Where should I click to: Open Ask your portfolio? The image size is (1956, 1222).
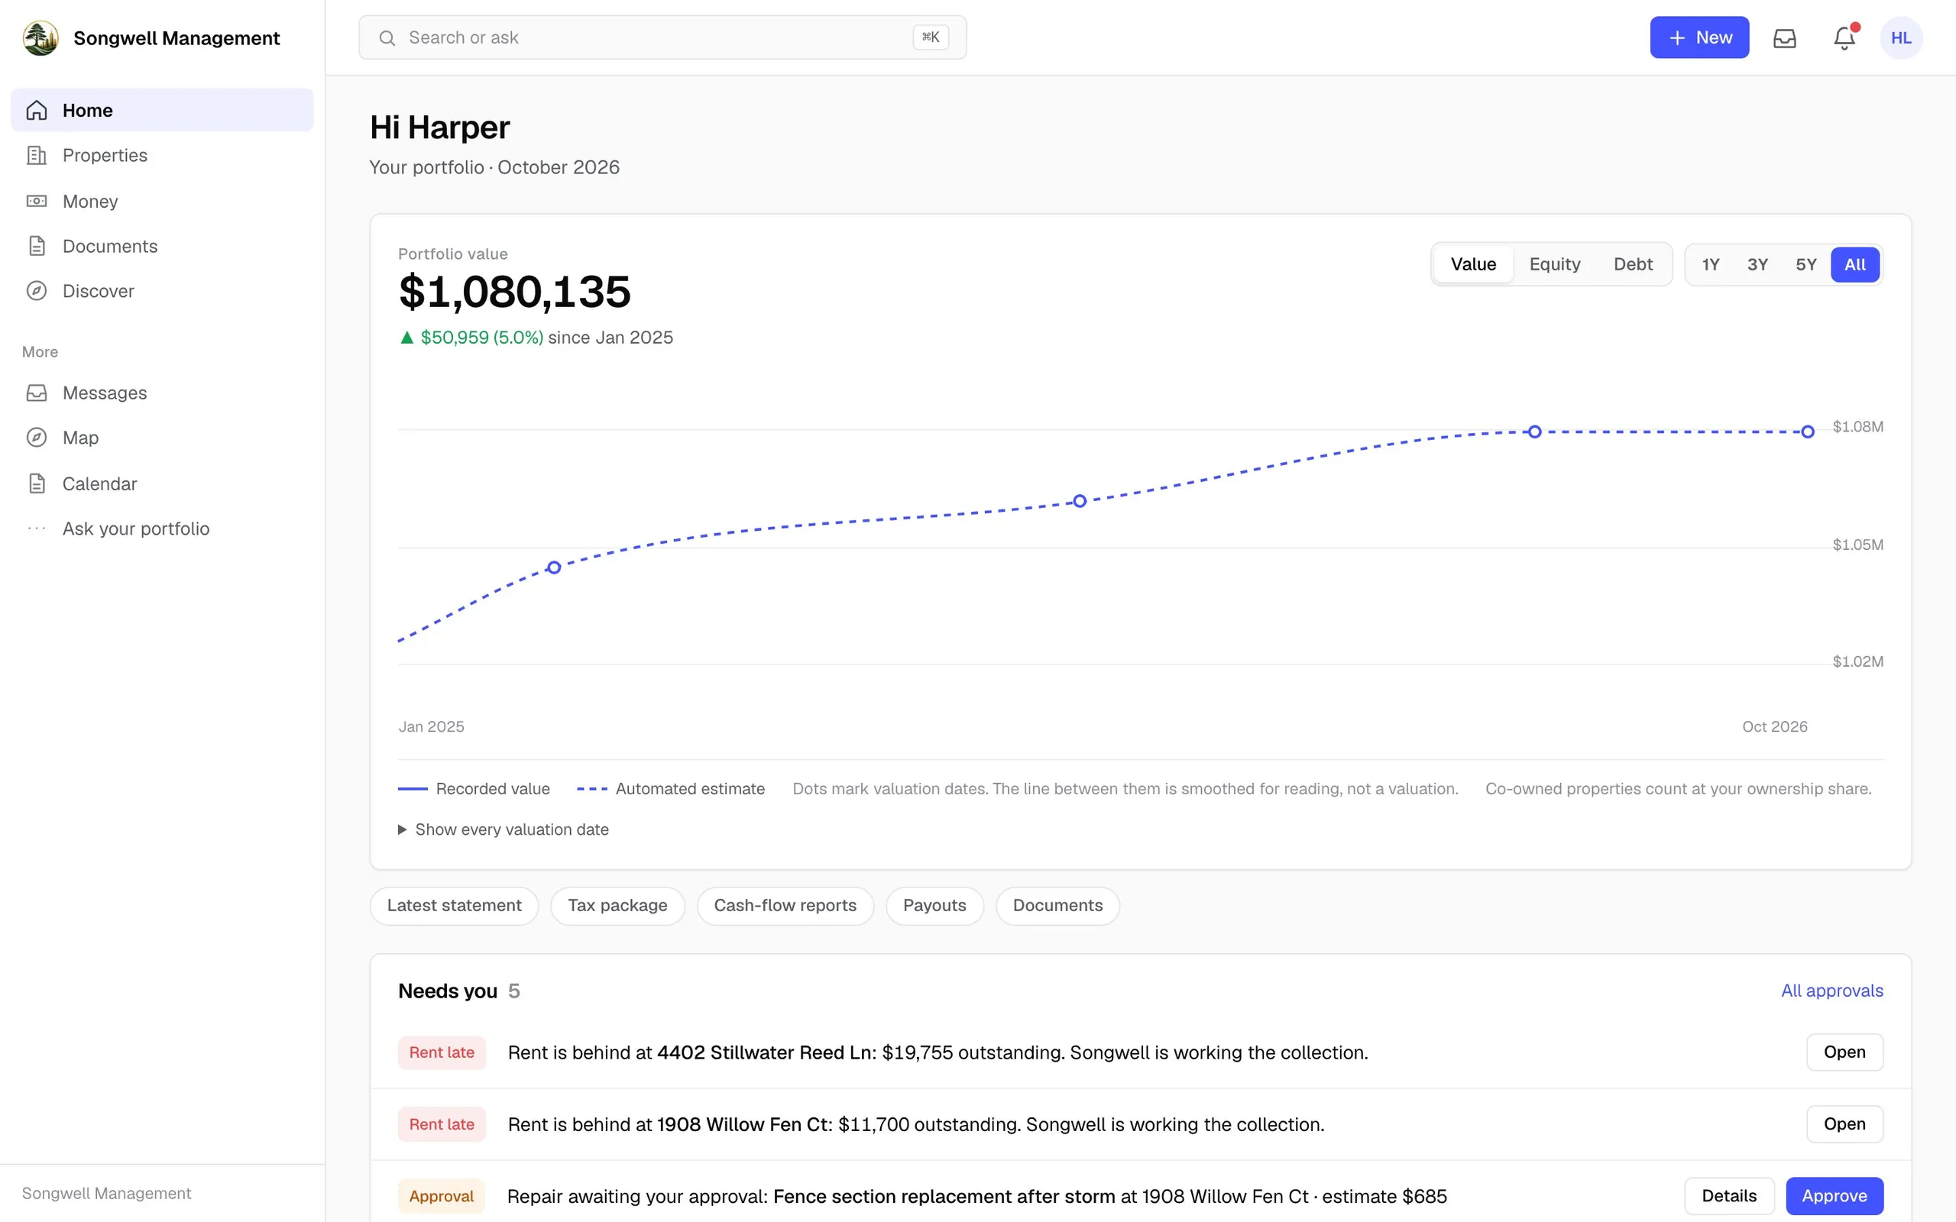pyautogui.click(x=162, y=529)
